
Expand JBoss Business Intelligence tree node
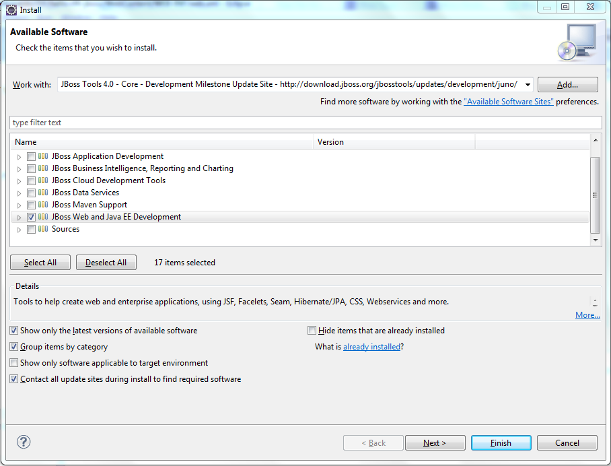point(19,169)
